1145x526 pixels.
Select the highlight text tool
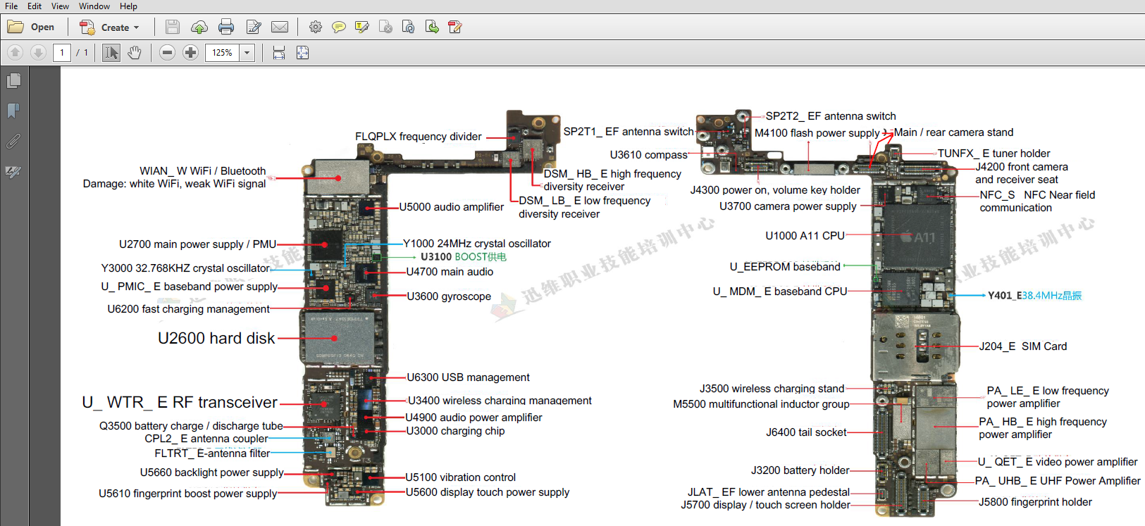pos(362,27)
